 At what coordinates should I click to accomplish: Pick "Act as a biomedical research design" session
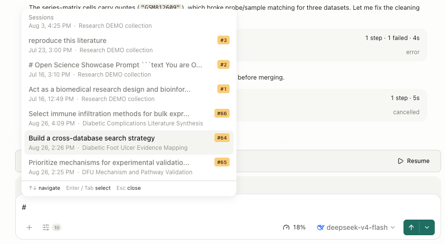[129, 94]
